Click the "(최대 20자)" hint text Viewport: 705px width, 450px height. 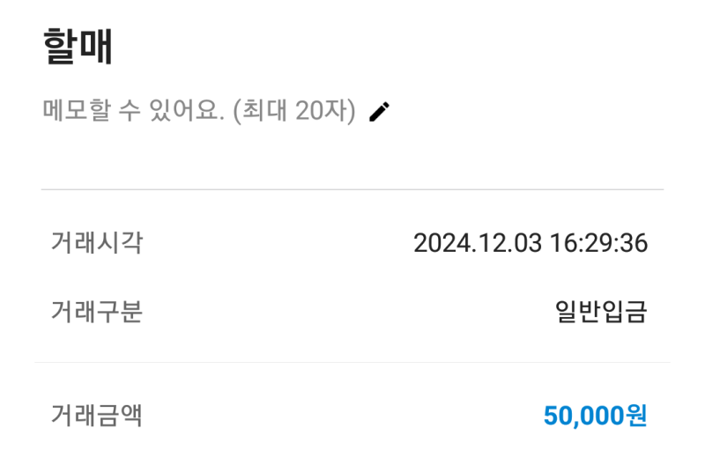pos(294,112)
